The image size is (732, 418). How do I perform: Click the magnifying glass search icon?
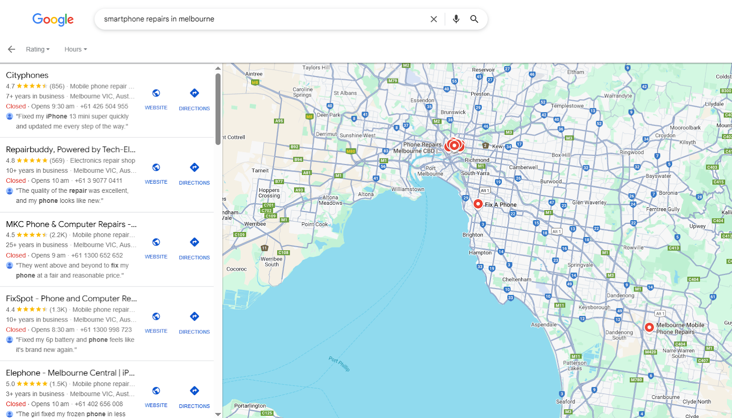(474, 19)
